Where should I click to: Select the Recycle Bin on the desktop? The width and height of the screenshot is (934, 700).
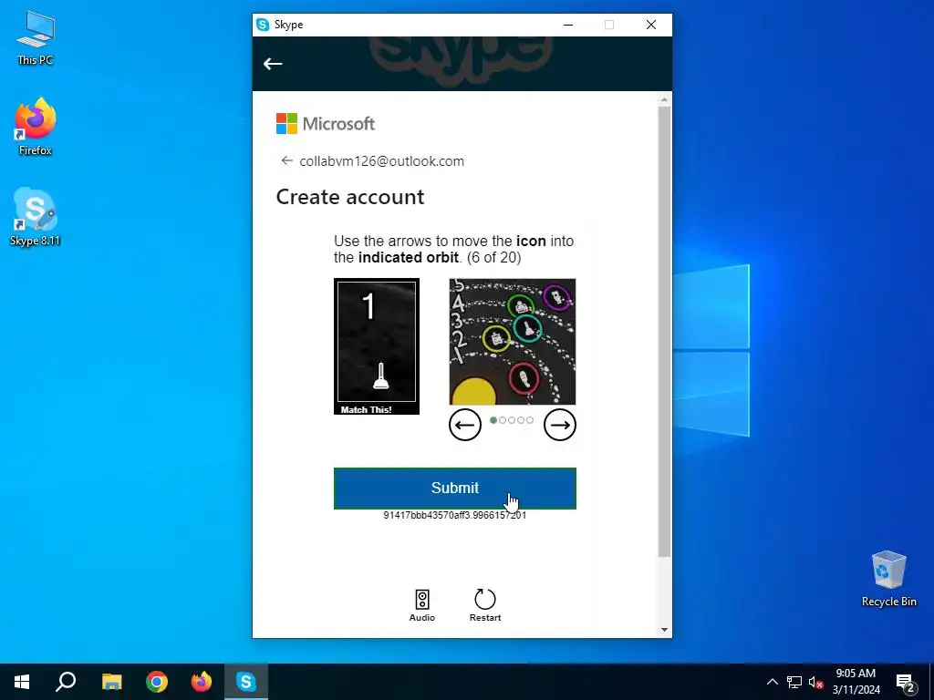point(888,579)
